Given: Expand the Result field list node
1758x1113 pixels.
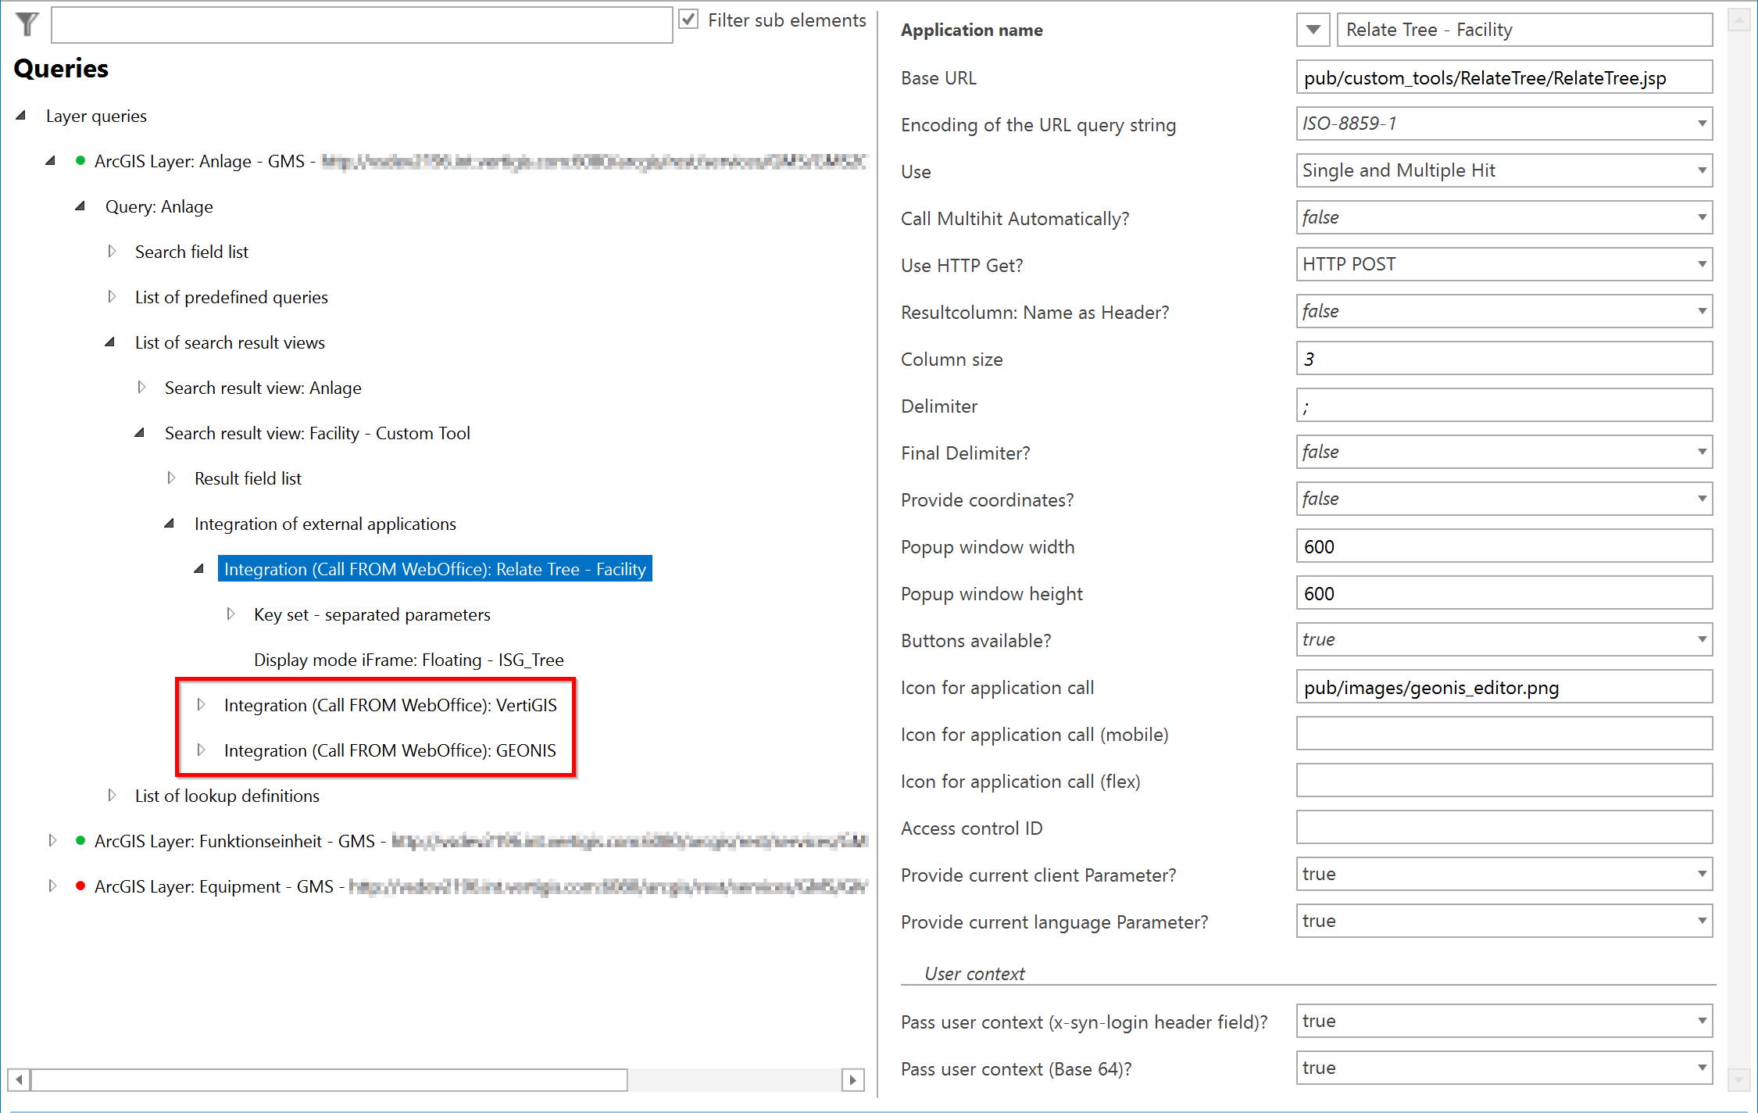Looking at the screenshot, I should tap(171, 478).
